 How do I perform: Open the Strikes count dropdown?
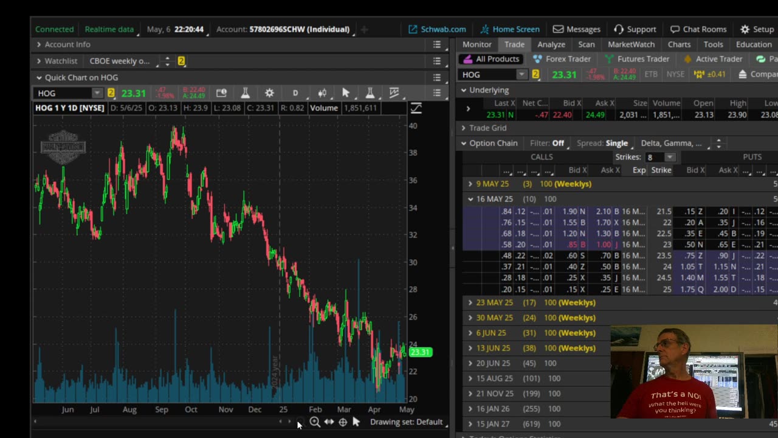[669, 157]
